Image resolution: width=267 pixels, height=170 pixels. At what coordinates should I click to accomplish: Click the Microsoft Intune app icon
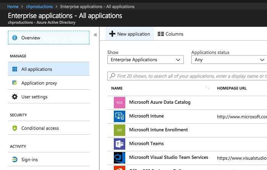(x=120, y=116)
